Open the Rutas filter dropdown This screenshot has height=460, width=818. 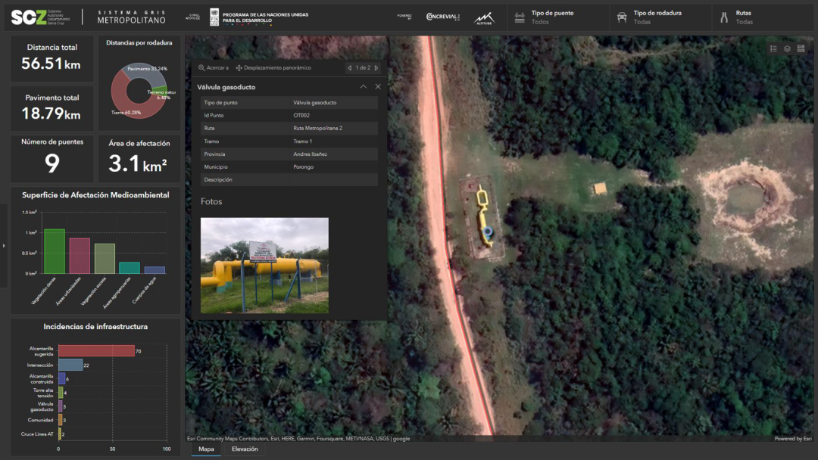click(x=763, y=17)
